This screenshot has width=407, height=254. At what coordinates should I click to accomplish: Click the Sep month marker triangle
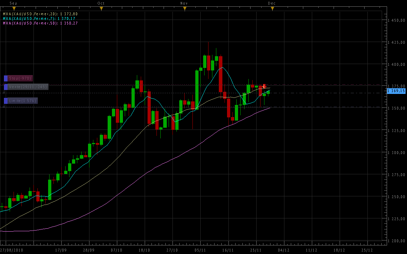[14, 9]
